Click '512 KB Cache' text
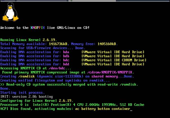The width and height of the screenshot is (170, 118). [132, 105]
